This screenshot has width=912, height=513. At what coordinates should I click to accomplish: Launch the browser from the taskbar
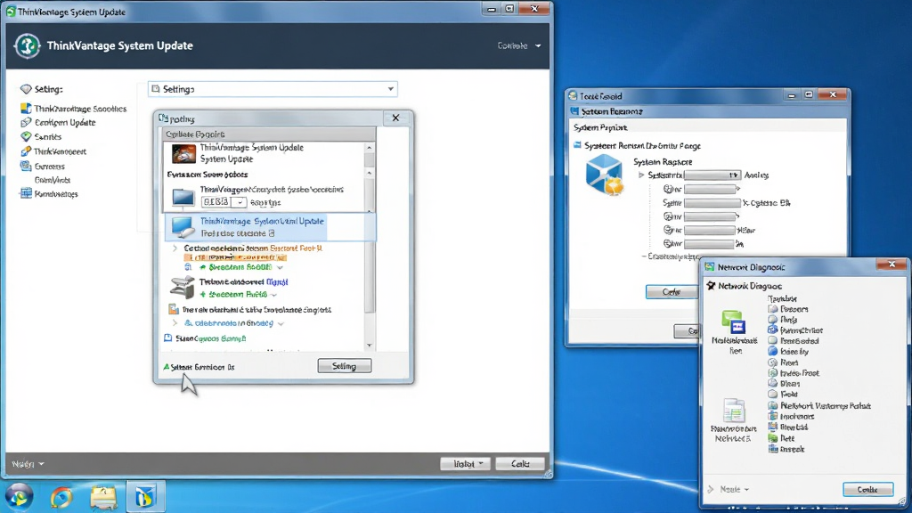[61, 497]
